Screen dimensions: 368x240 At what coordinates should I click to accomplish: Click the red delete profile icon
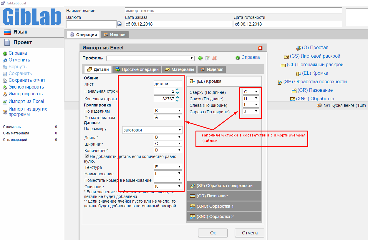[215, 58]
